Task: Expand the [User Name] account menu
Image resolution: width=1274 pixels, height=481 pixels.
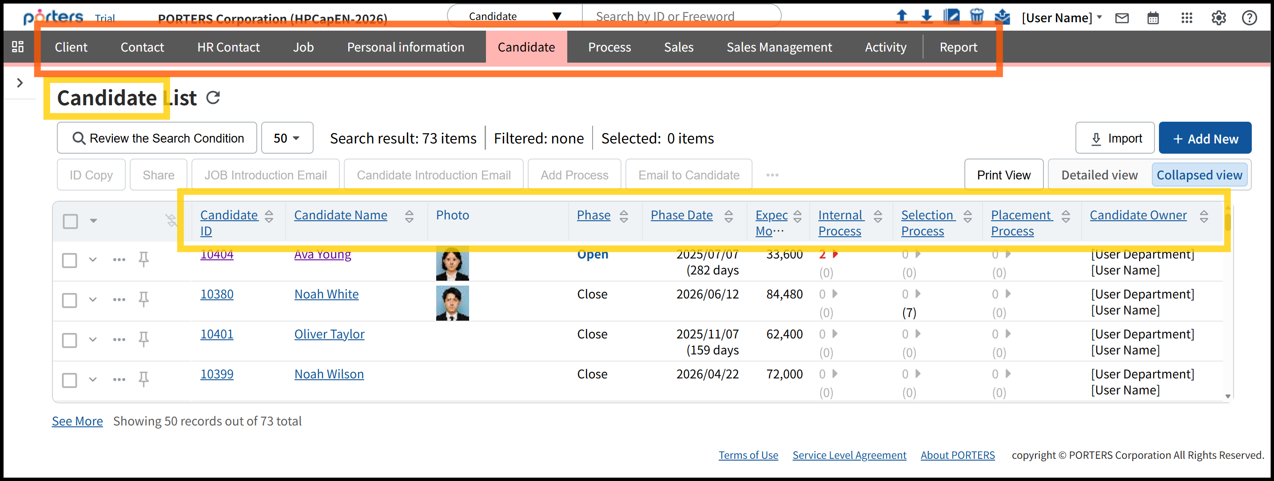Action: coord(1062,18)
